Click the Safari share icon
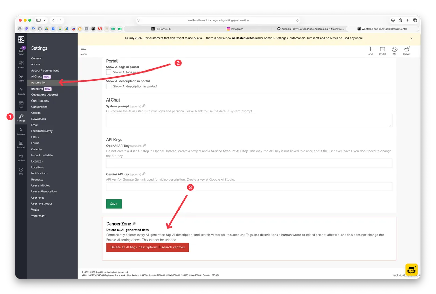436x294 pixels. tap(400, 20)
